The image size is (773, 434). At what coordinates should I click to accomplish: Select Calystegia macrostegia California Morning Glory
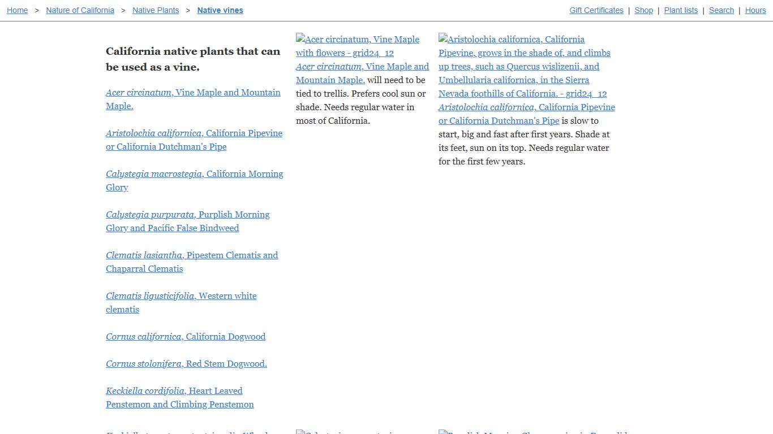point(194,174)
